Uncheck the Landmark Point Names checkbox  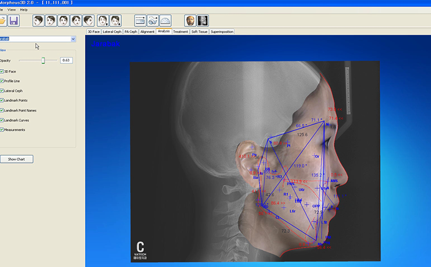(2, 110)
